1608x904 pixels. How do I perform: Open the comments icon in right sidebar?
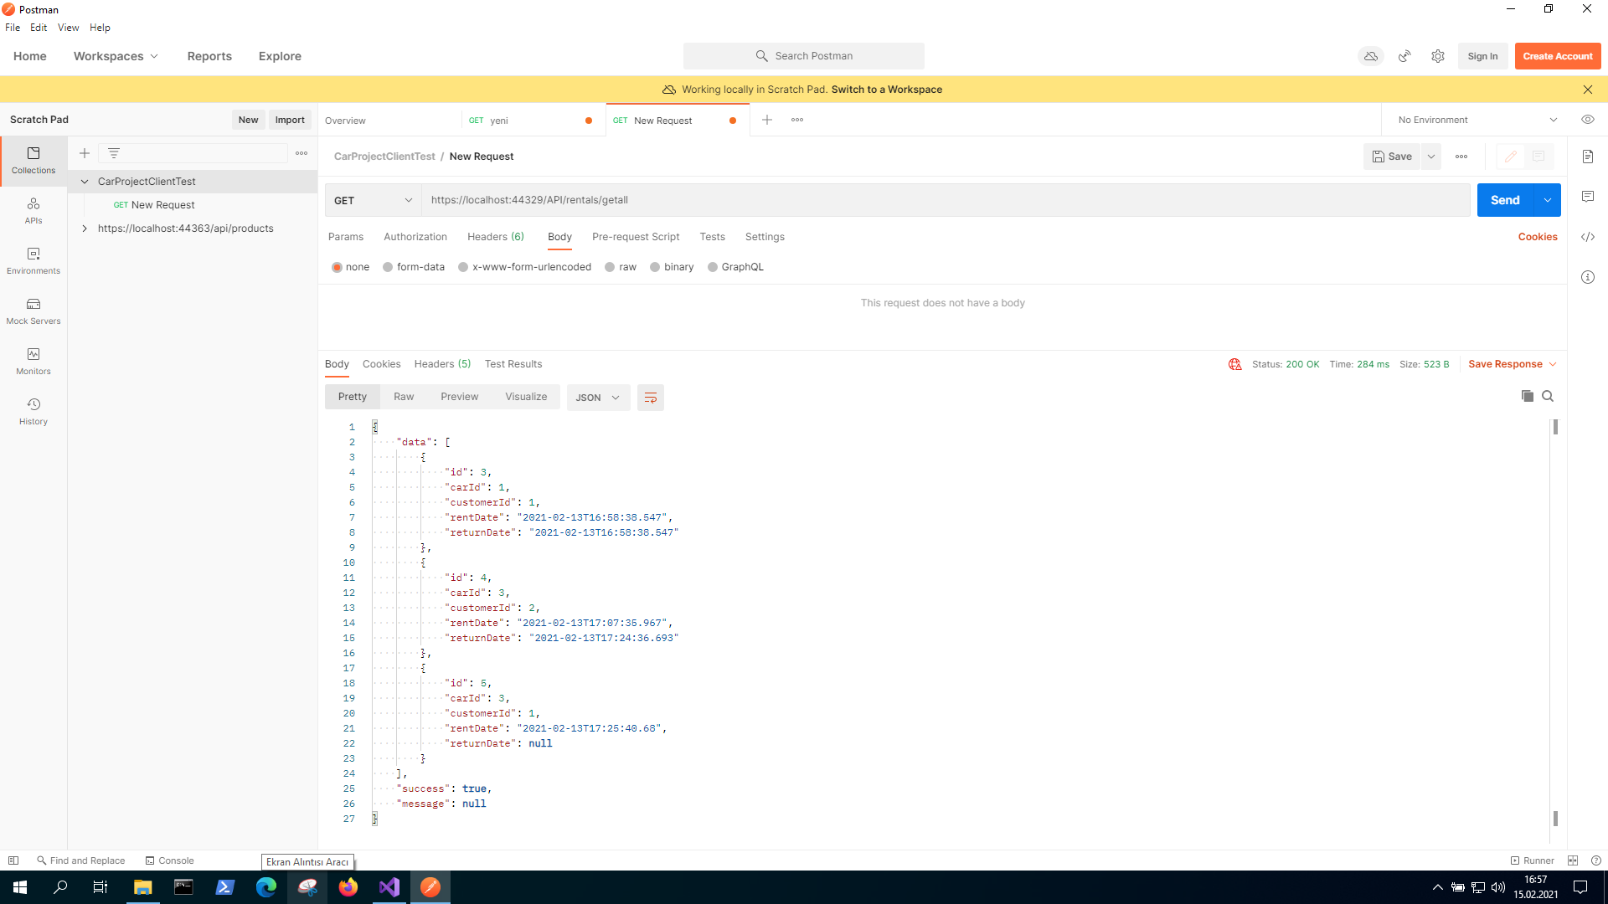(x=1588, y=197)
